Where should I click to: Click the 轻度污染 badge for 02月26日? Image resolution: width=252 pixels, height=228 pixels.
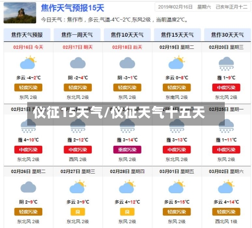click(28, 212)
